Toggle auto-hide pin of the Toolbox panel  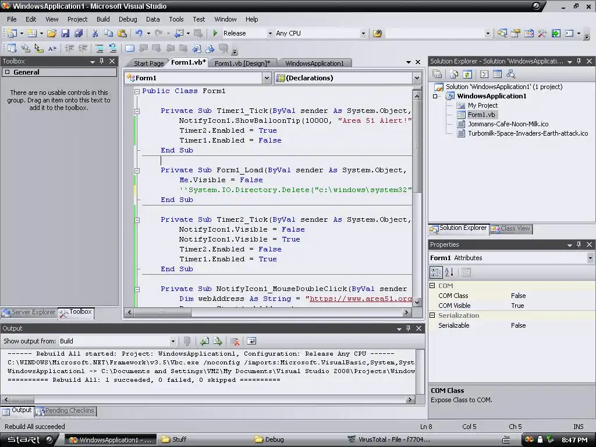[101, 61]
